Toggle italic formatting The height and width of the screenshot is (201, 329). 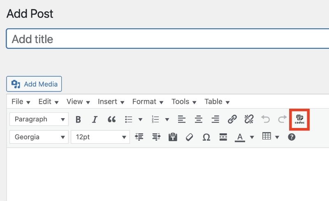(x=95, y=119)
